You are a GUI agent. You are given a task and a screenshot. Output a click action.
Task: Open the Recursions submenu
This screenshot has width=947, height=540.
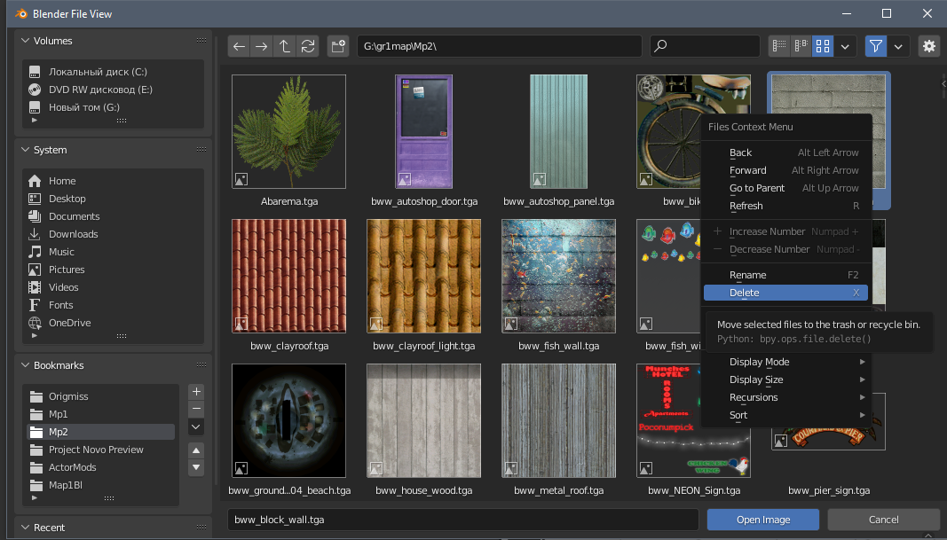click(785, 397)
